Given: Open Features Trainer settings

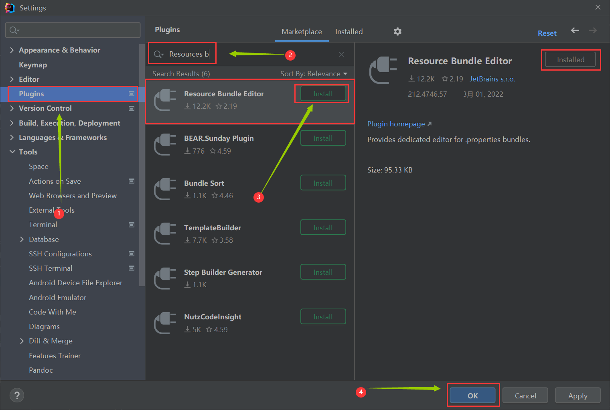Looking at the screenshot, I should (x=55, y=355).
